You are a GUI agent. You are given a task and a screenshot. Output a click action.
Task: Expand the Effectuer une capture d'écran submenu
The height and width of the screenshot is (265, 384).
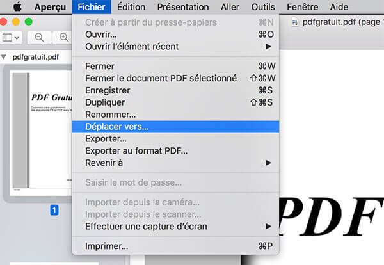(175, 227)
